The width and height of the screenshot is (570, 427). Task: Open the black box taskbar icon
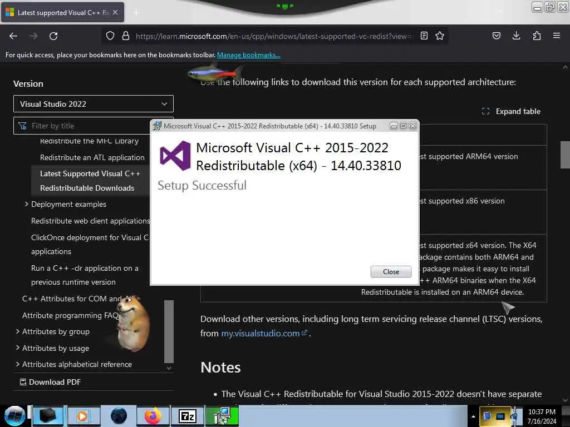click(x=48, y=416)
